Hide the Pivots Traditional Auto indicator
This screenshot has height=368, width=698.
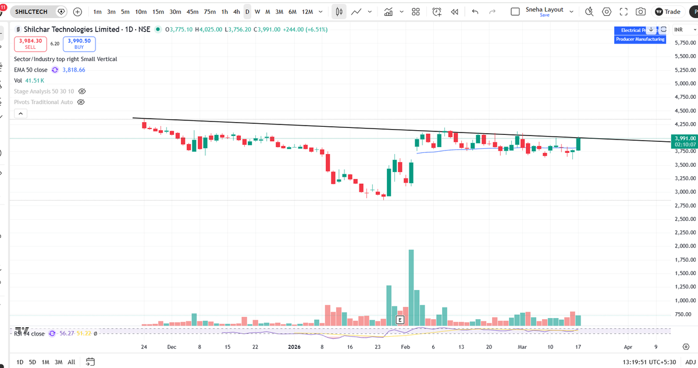(x=81, y=102)
